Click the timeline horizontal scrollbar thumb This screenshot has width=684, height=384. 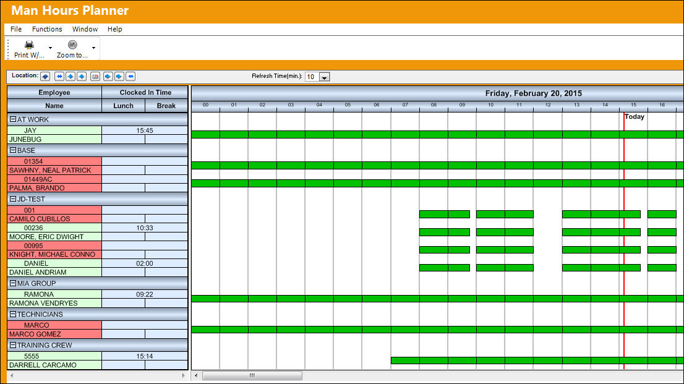252,375
